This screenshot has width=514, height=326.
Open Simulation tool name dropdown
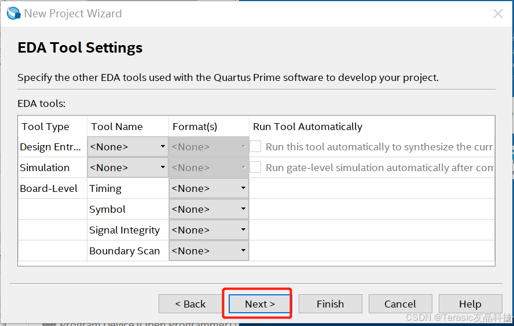[x=128, y=168]
